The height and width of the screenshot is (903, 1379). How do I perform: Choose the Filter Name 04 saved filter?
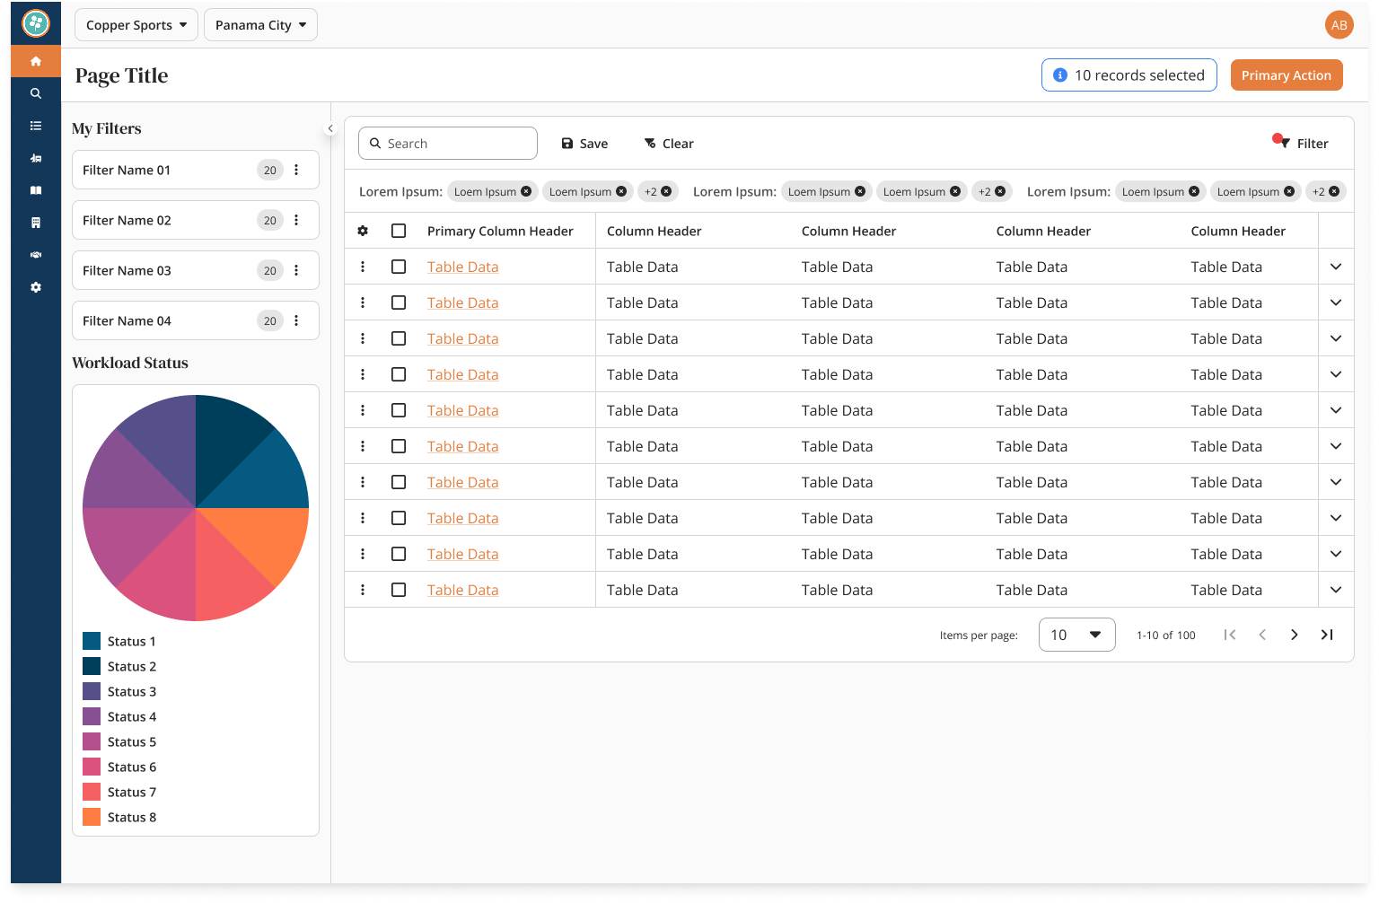162,320
